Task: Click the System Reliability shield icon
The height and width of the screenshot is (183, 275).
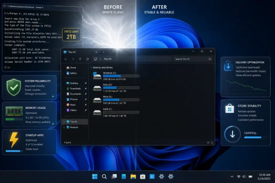Action: (x=14, y=87)
